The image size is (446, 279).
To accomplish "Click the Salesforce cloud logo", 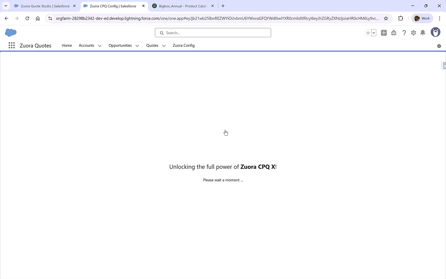I will coord(11,33).
